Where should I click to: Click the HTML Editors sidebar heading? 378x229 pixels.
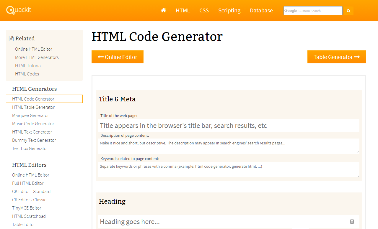pos(29,165)
